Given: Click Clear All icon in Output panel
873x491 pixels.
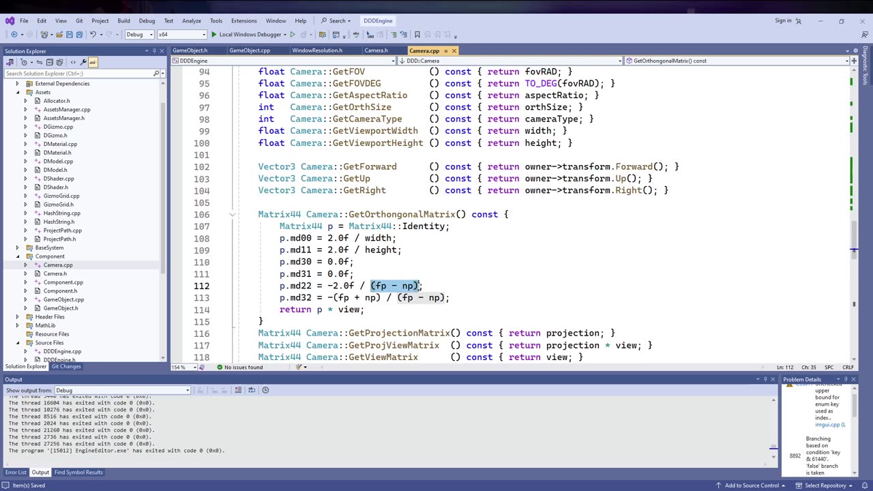Looking at the screenshot, I should click(x=238, y=390).
